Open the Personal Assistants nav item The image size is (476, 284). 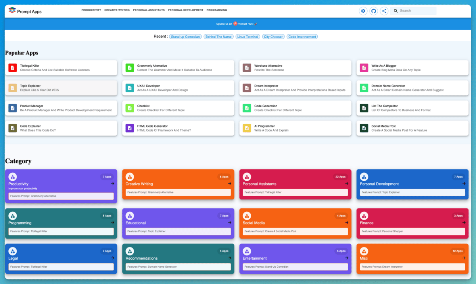coord(149,10)
